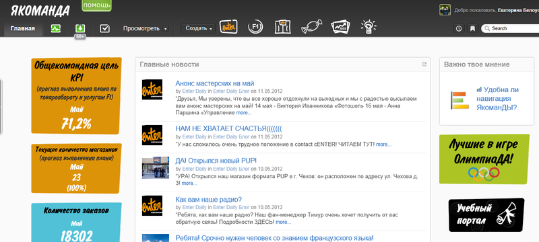539x242 pixels.
Task: Click the user avatar picture at top
Action: [445, 10]
